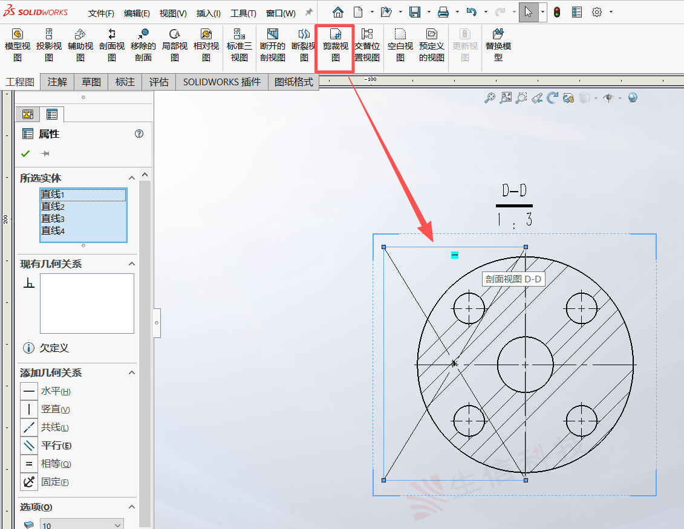684x529 pixels.
Task: Undo the last action with Undo icon
Action: click(472, 12)
